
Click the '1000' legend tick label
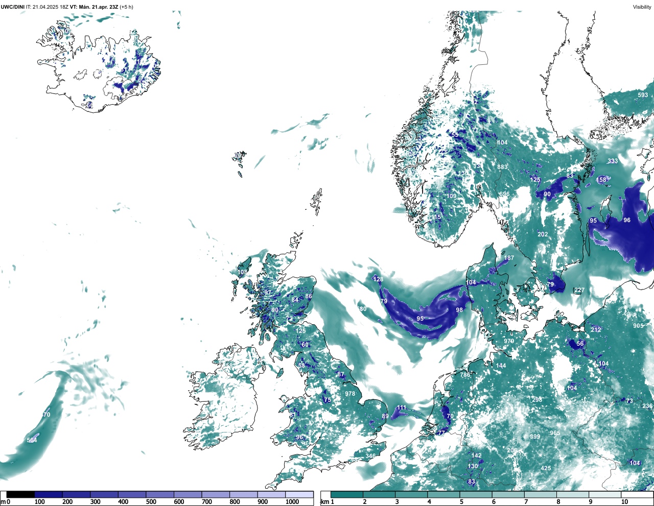[292, 502]
